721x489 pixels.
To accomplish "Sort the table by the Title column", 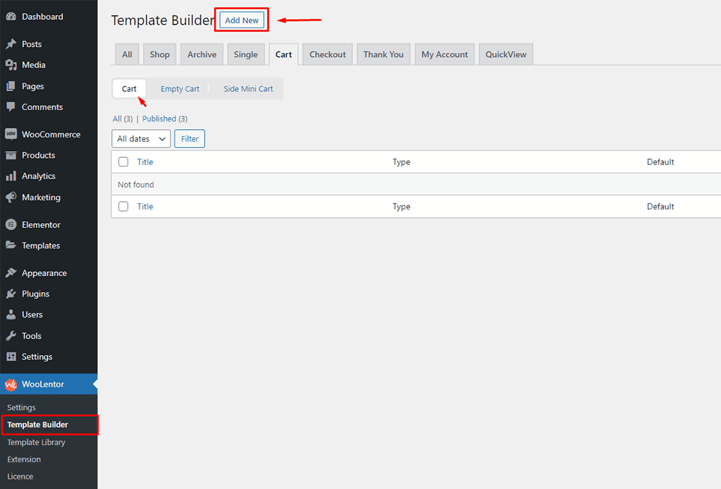I will pyautogui.click(x=145, y=161).
